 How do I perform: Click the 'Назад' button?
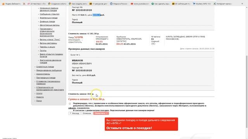click(74, 113)
